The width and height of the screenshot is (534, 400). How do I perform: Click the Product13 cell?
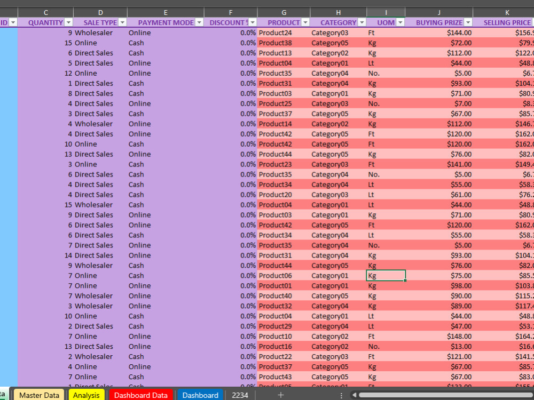click(x=284, y=53)
